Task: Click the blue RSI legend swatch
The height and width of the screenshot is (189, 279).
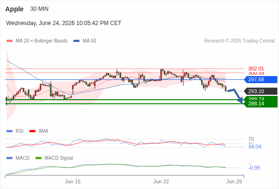Action: [x=9, y=131]
